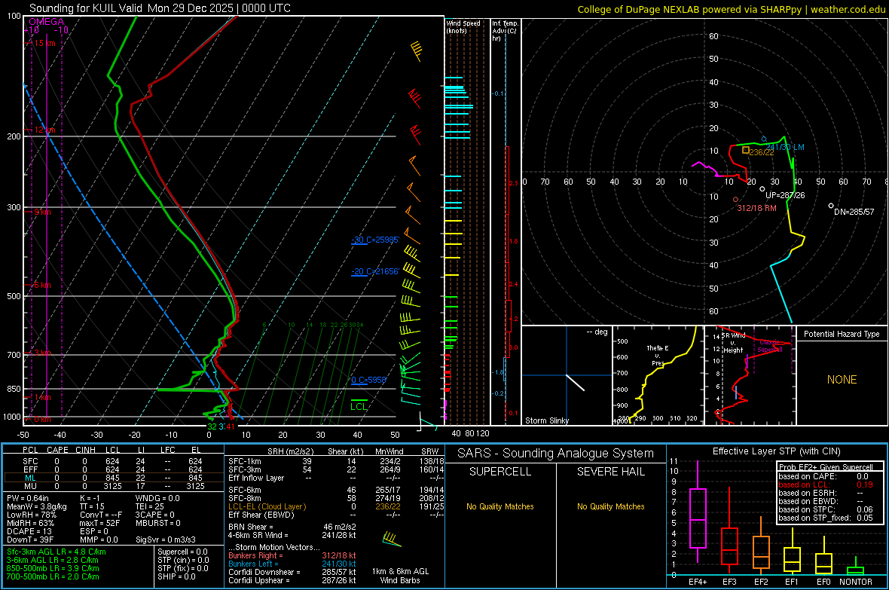
Task: Click the Bunkers Left mover circle on hodograph
Action: click(x=764, y=139)
